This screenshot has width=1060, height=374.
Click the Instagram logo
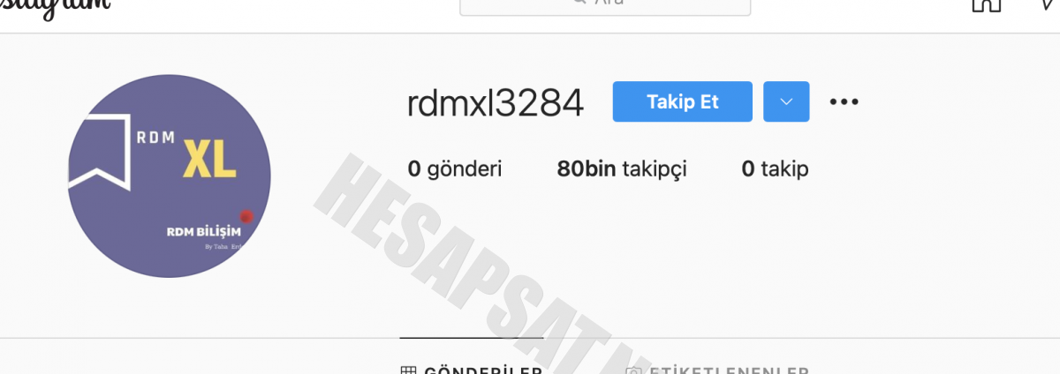pyautogui.click(x=55, y=4)
